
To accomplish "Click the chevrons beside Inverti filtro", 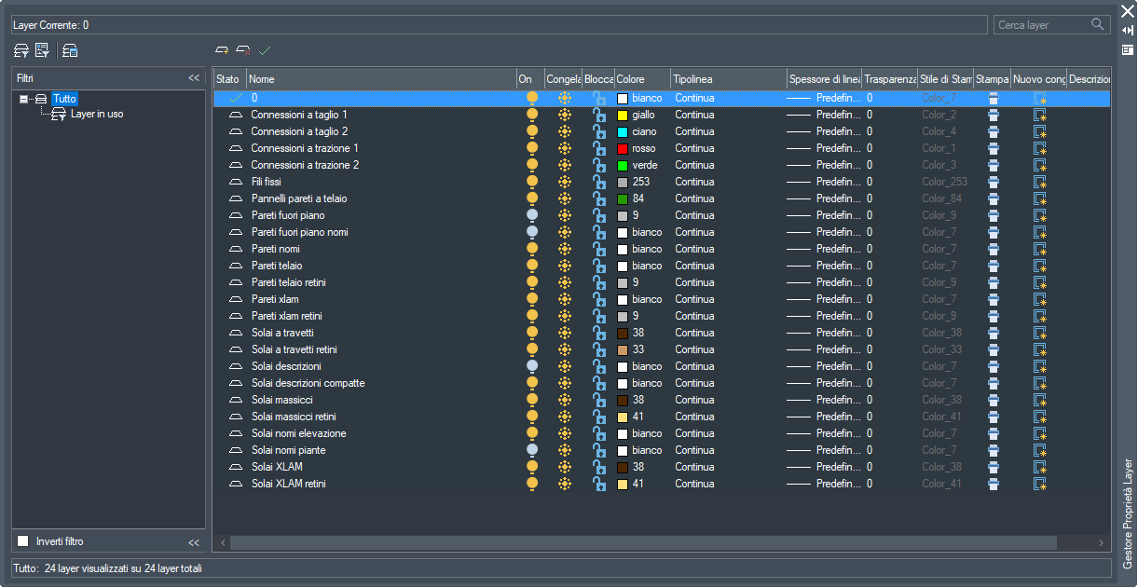I will coord(194,542).
